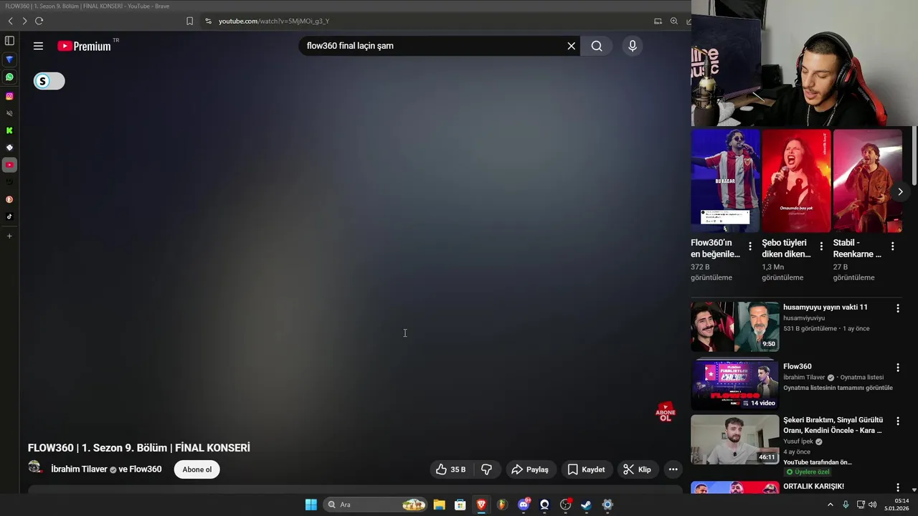Screen dimensions: 918x516
Task: Toggle the S extension switch
Action: (x=49, y=81)
